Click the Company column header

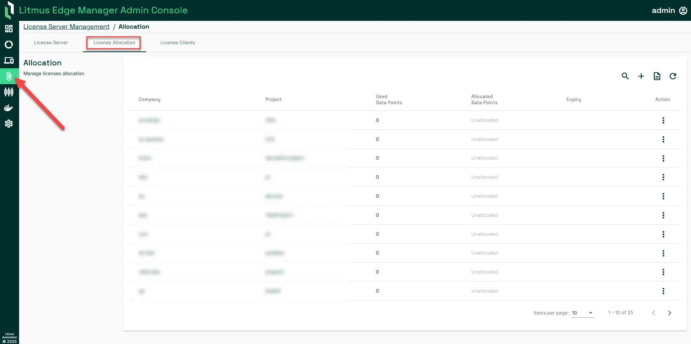[149, 100]
